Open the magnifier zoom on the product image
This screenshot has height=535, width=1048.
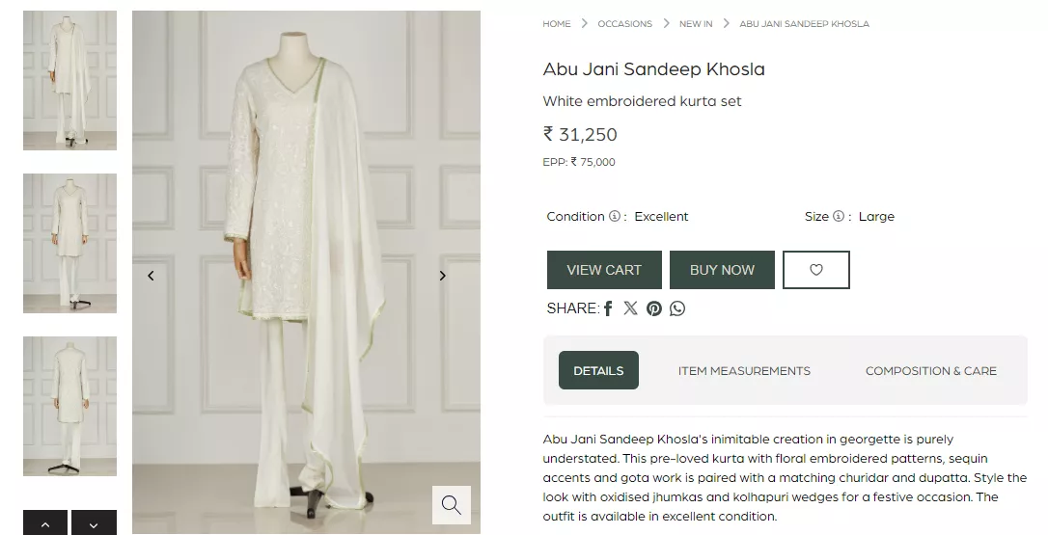point(451,504)
